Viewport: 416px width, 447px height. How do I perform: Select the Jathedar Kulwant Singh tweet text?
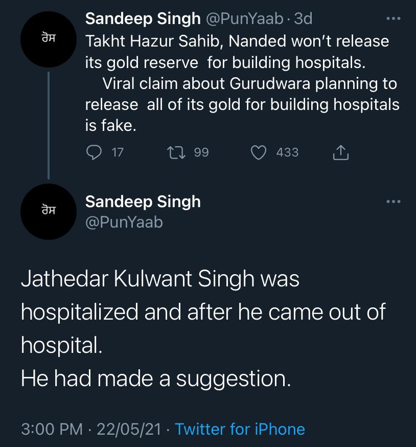click(x=203, y=329)
